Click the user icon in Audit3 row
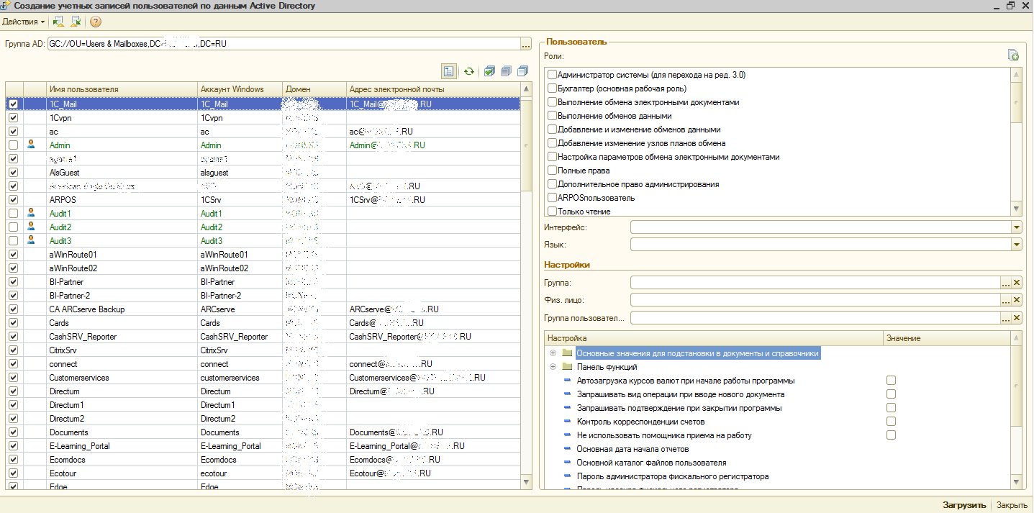The height and width of the screenshot is (513, 1034). [x=31, y=240]
